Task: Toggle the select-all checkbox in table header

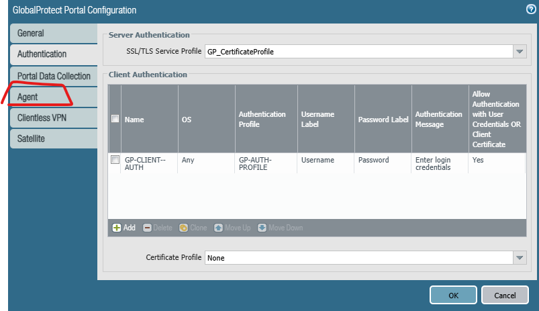Action: pyautogui.click(x=115, y=119)
